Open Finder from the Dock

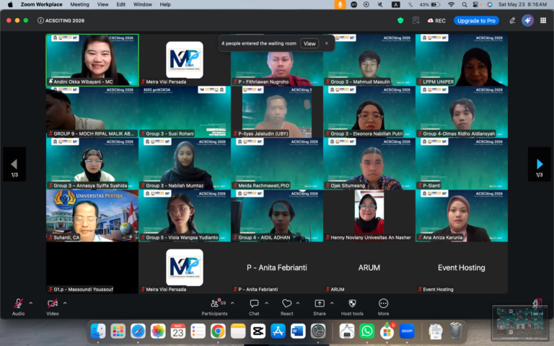[x=98, y=331]
